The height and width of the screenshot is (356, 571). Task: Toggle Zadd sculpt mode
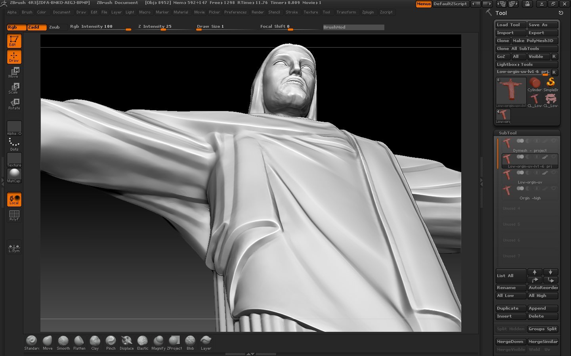[37, 27]
